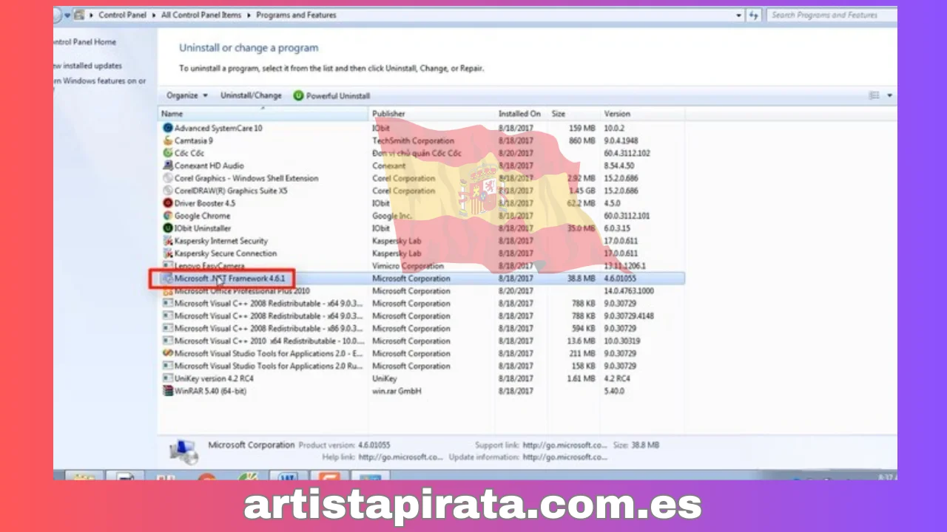Click the Camtasia 9 program icon
Screen dimensions: 947x532
pyautogui.click(x=168, y=140)
